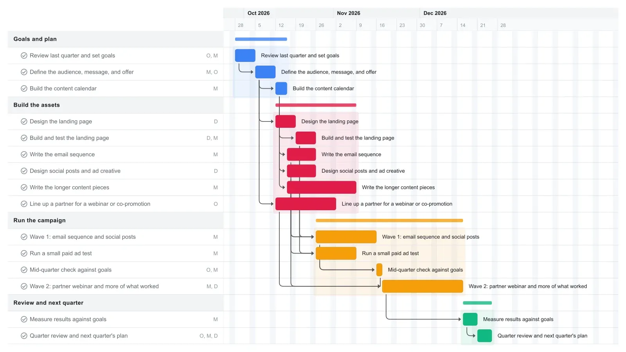Click check icon beside 'Mid-quarter check against goals'
The width and height of the screenshot is (626, 352).
coord(24,270)
